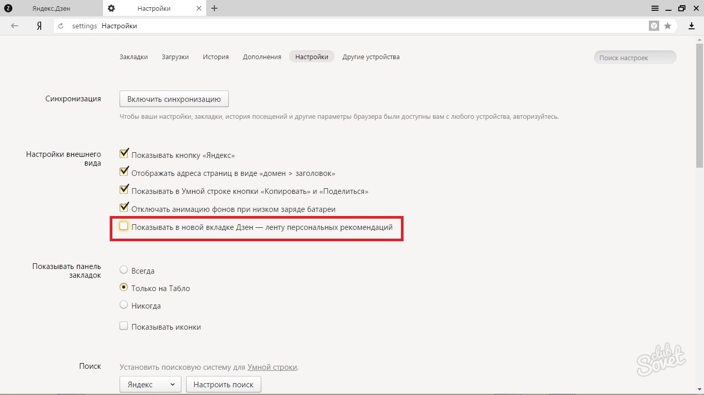The image size is (704, 395).
Task: Click the Включить синхронизацию button
Action: pos(174,99)
